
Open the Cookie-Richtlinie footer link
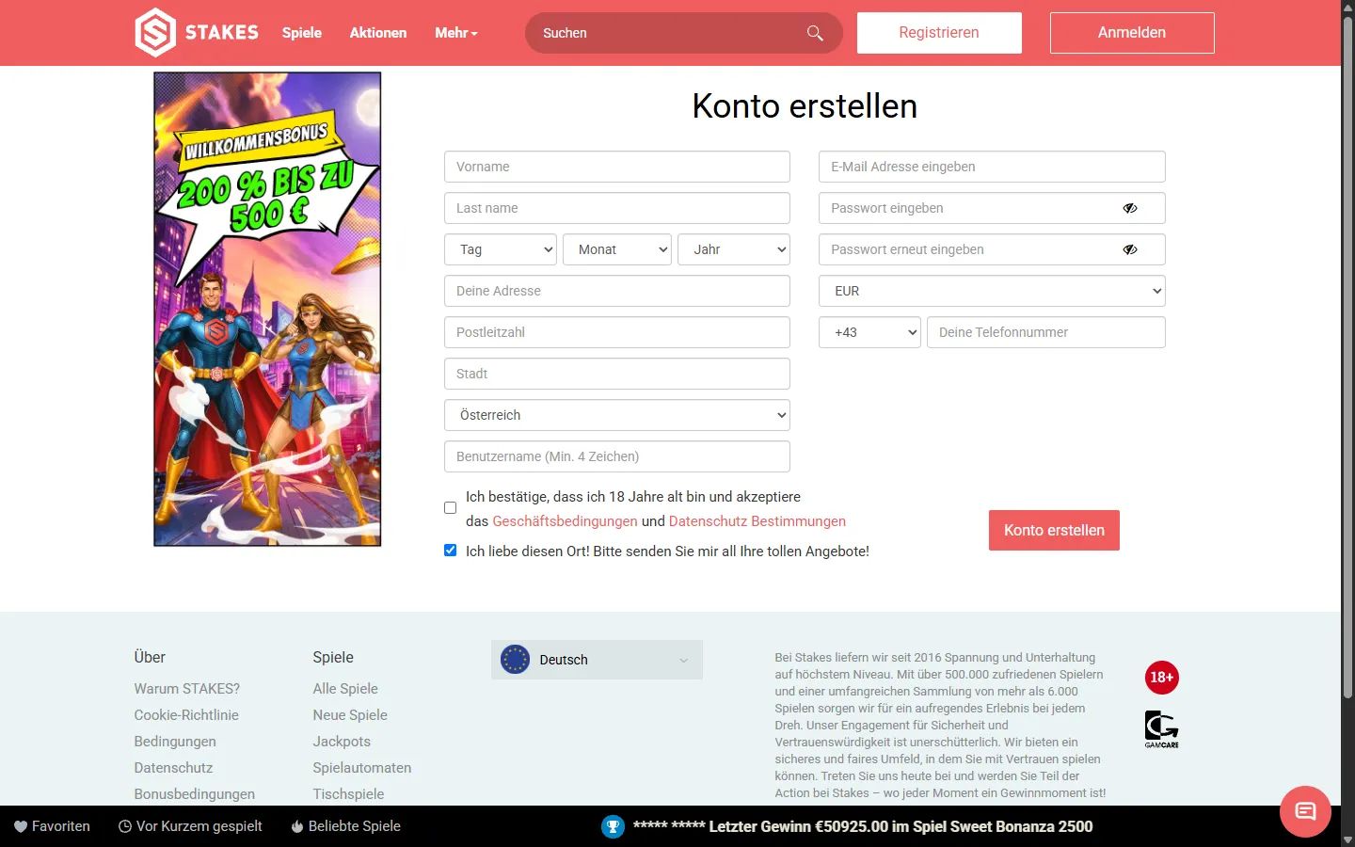tap(186, 715)
